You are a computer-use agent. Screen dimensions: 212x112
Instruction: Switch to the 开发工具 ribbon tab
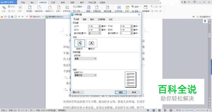coord(92,2)
